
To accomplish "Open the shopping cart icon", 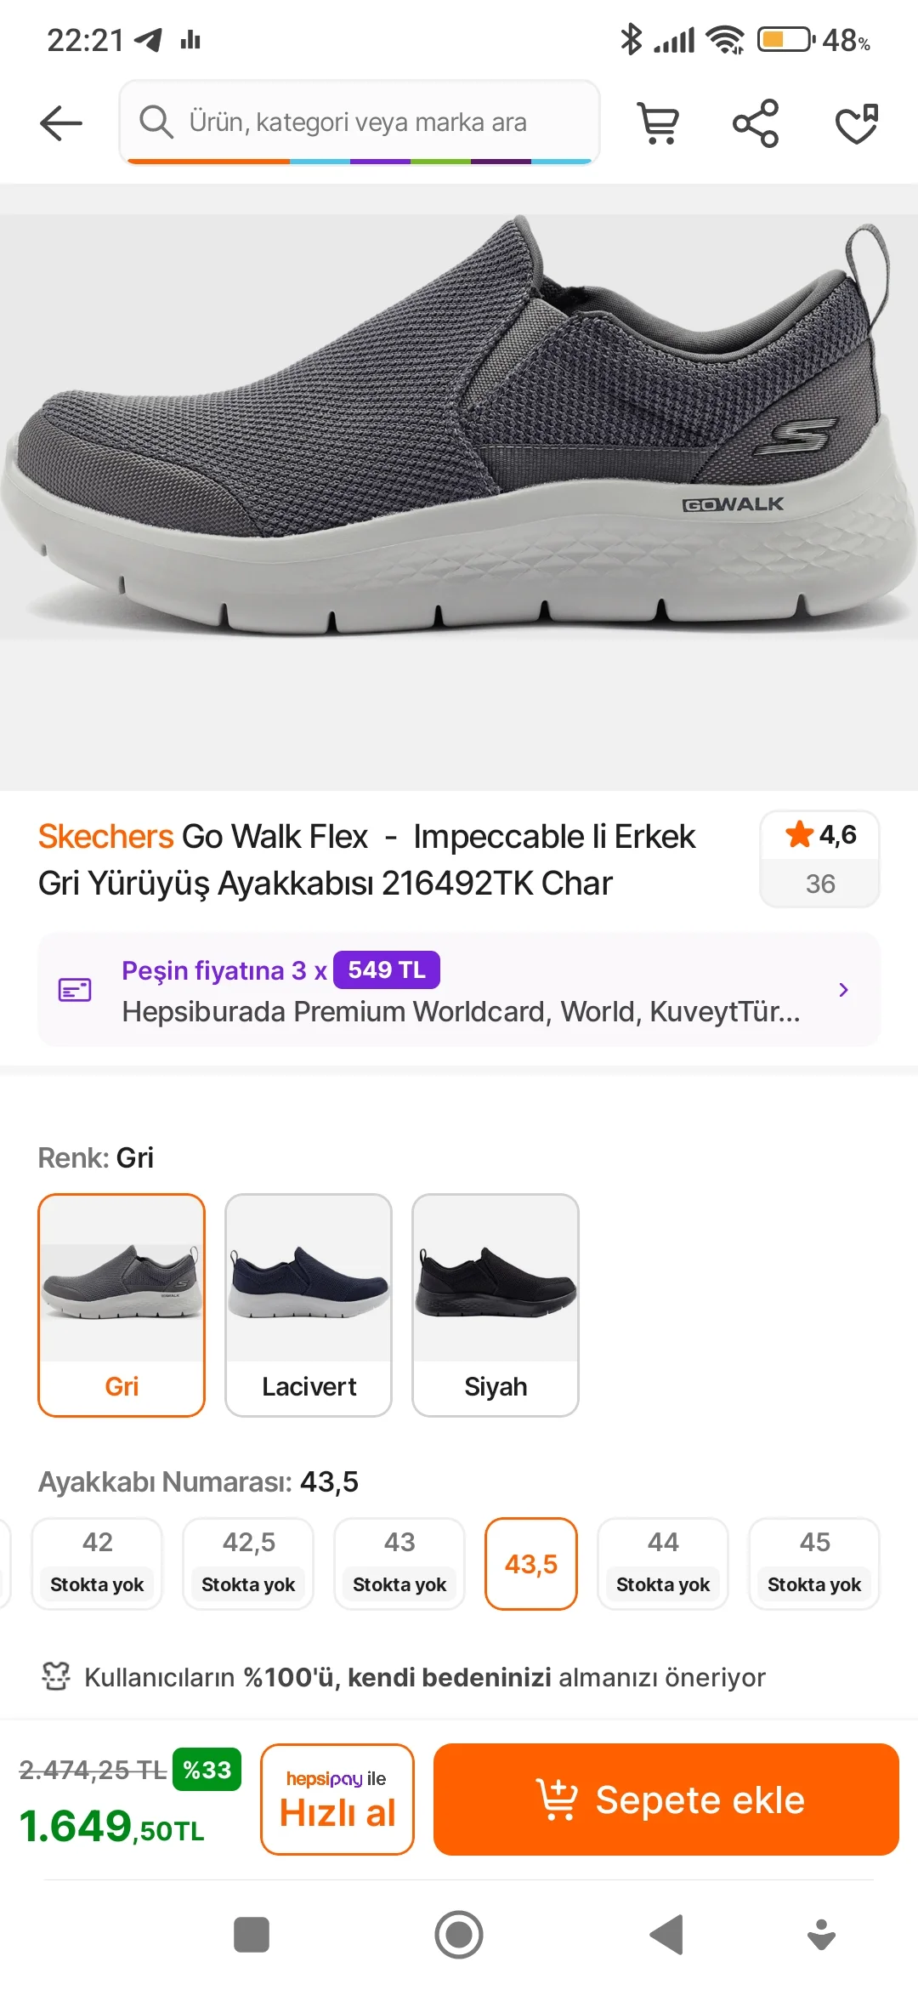I will pos(658,123).
